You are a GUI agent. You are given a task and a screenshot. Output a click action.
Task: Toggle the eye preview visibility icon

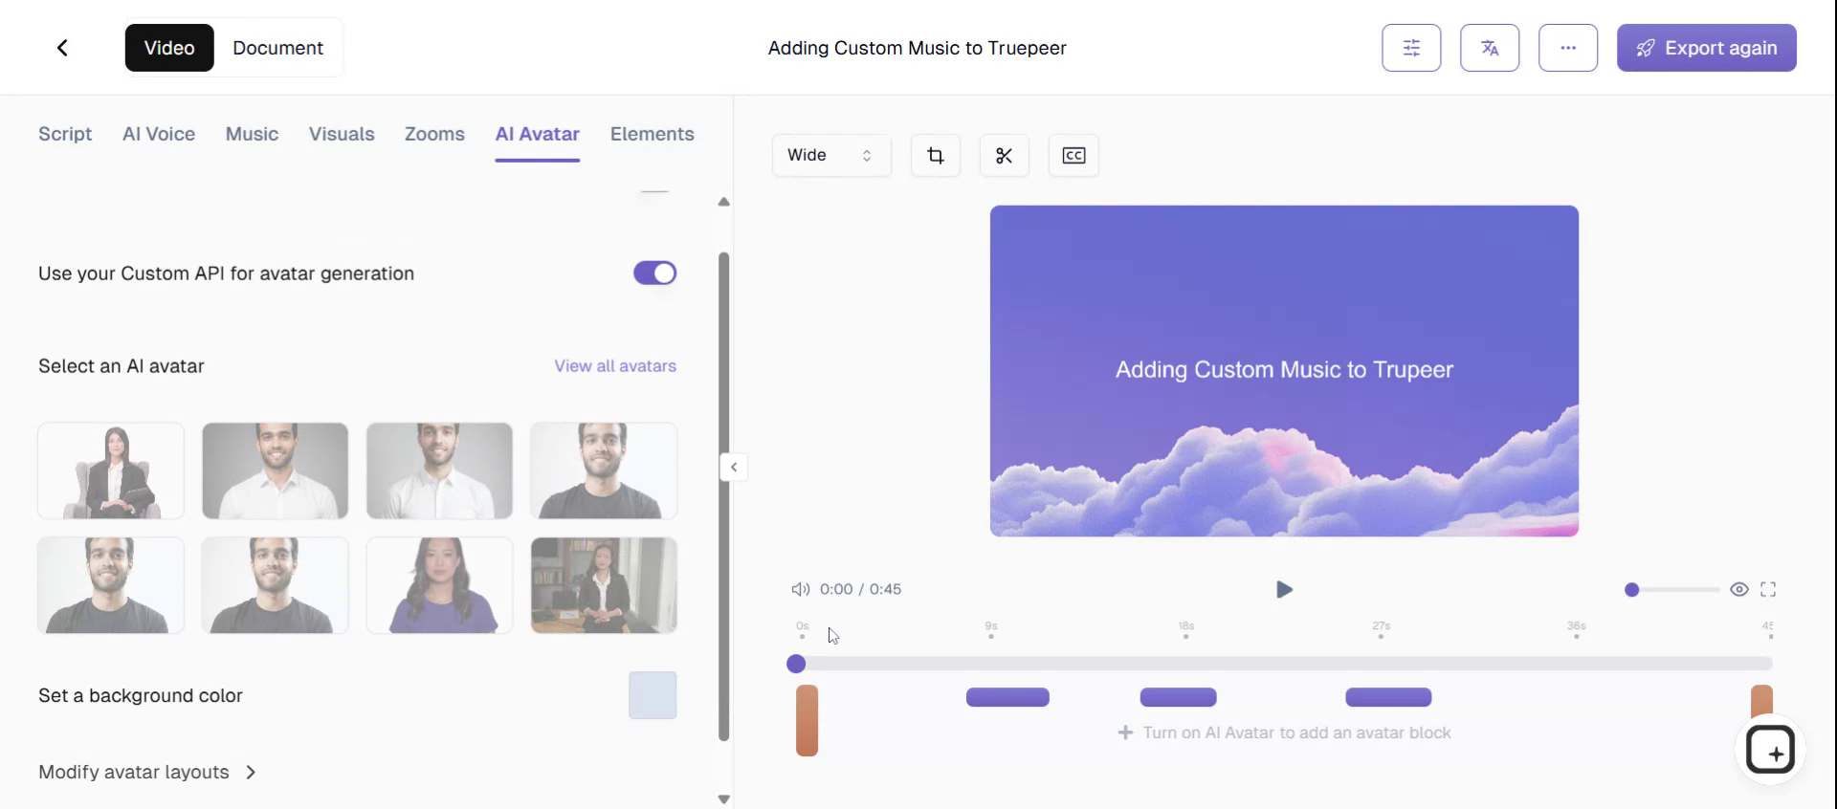tap(1739, 589)
